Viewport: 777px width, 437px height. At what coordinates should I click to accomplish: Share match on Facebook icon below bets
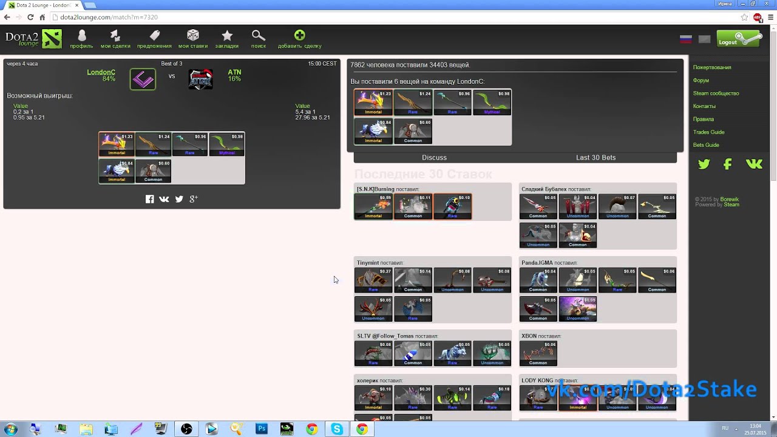coord(150,199)
